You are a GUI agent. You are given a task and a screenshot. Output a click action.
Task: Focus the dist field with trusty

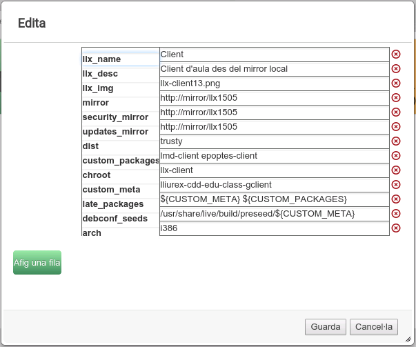click(x=274, y=141)
